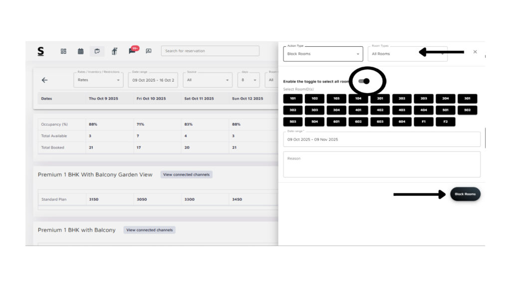Viewport: 511px width, 287px height.
Task: Select room 101 chip
Action: point(292,99)
